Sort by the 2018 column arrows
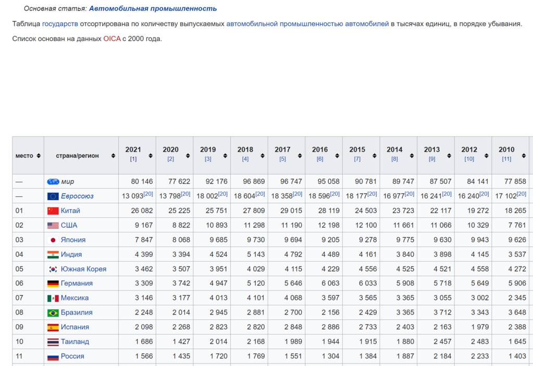The image size is (533, 366). [x=263, y=156]
